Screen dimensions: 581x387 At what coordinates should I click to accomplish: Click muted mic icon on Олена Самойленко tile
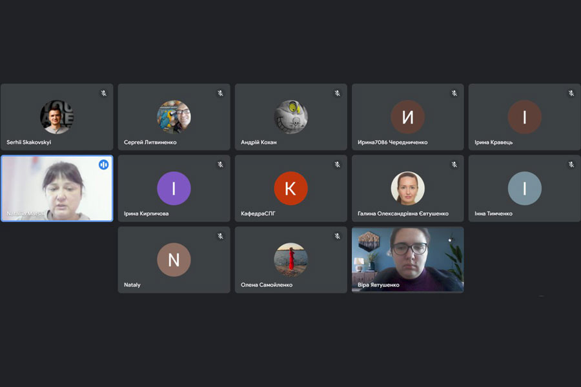coord(338,236)
